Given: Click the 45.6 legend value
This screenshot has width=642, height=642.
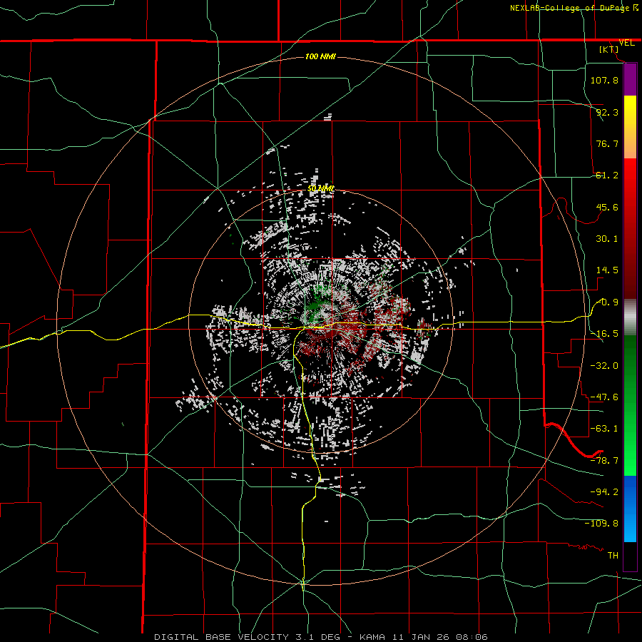Looking at the screenshot, I should [607, 207].
